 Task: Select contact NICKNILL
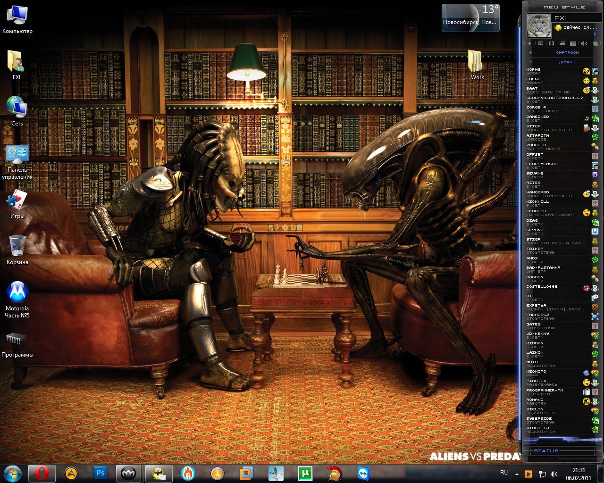pos(562,203)
